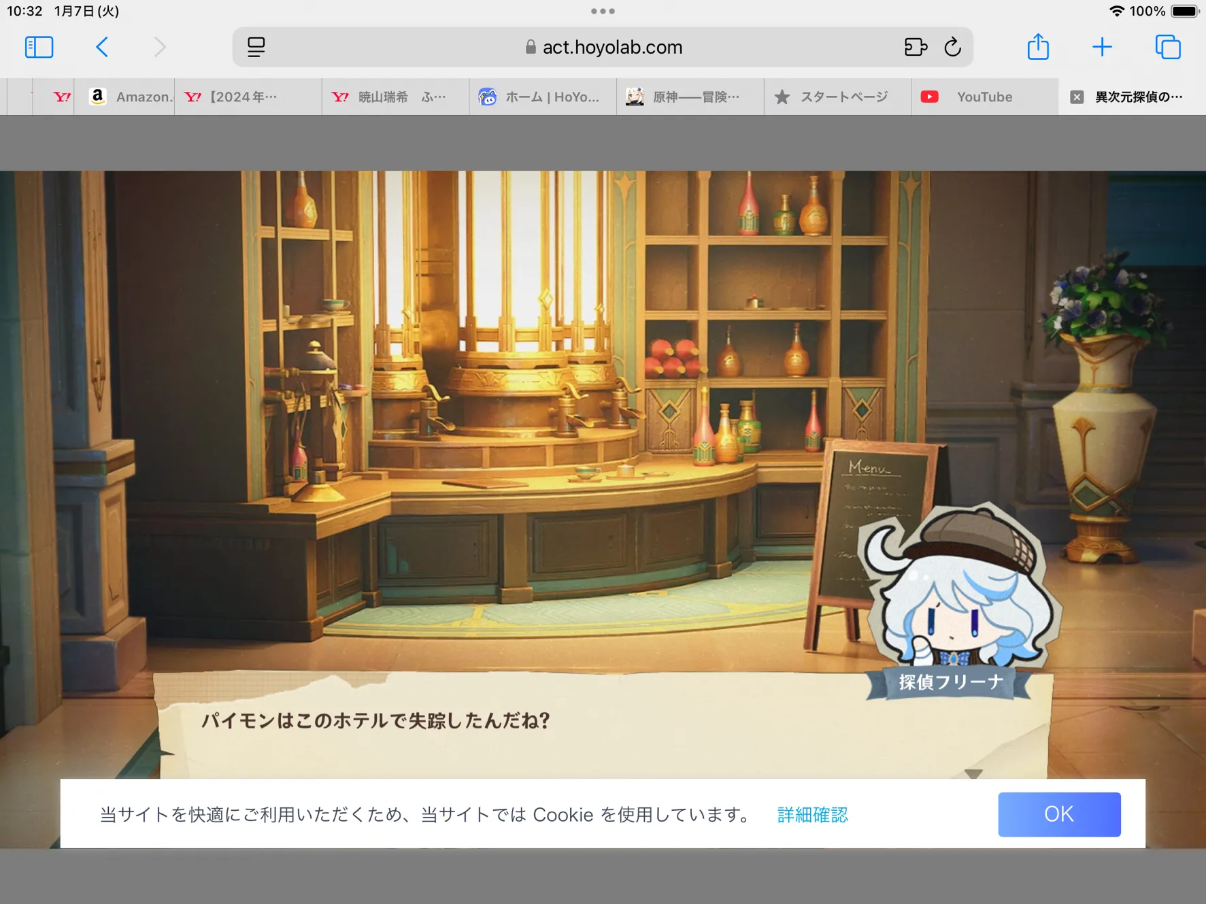Switch to the YouTube tab
1206x904 pixels.
pyautogui.click(x=985, y=97)
